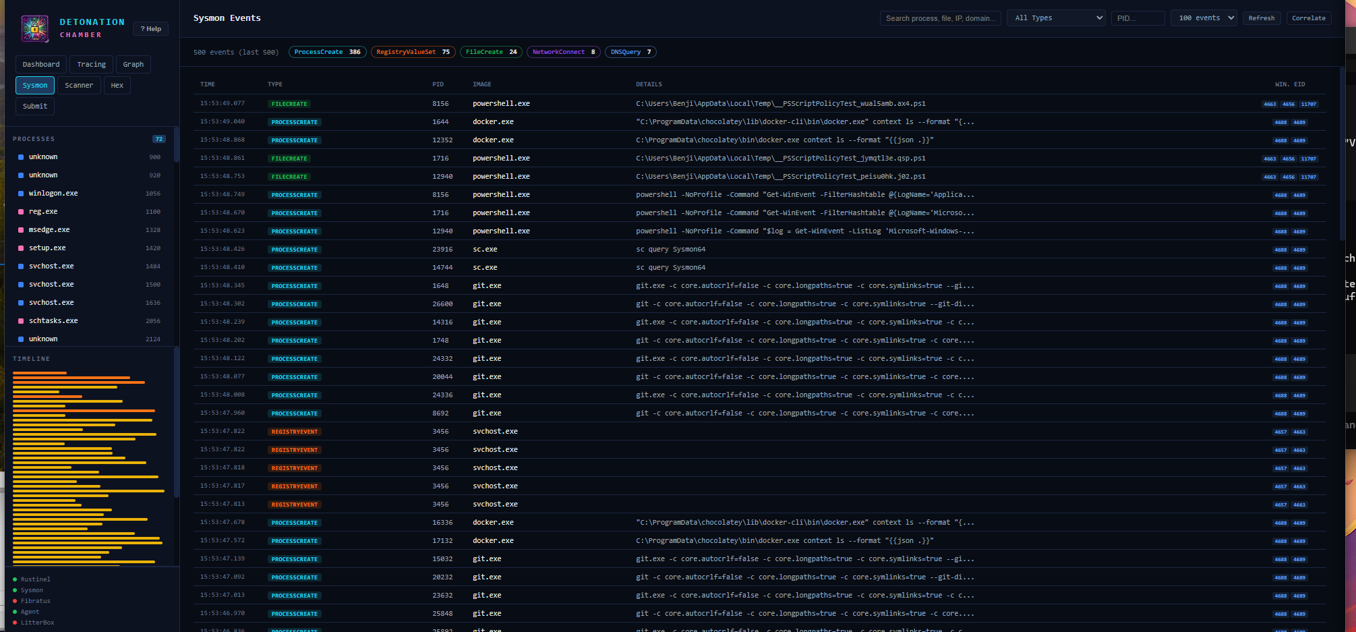Toggle the NetworkConnect 8 filter chip
Viewport: 1356px width, 632px height.
[x=564, y=52]
